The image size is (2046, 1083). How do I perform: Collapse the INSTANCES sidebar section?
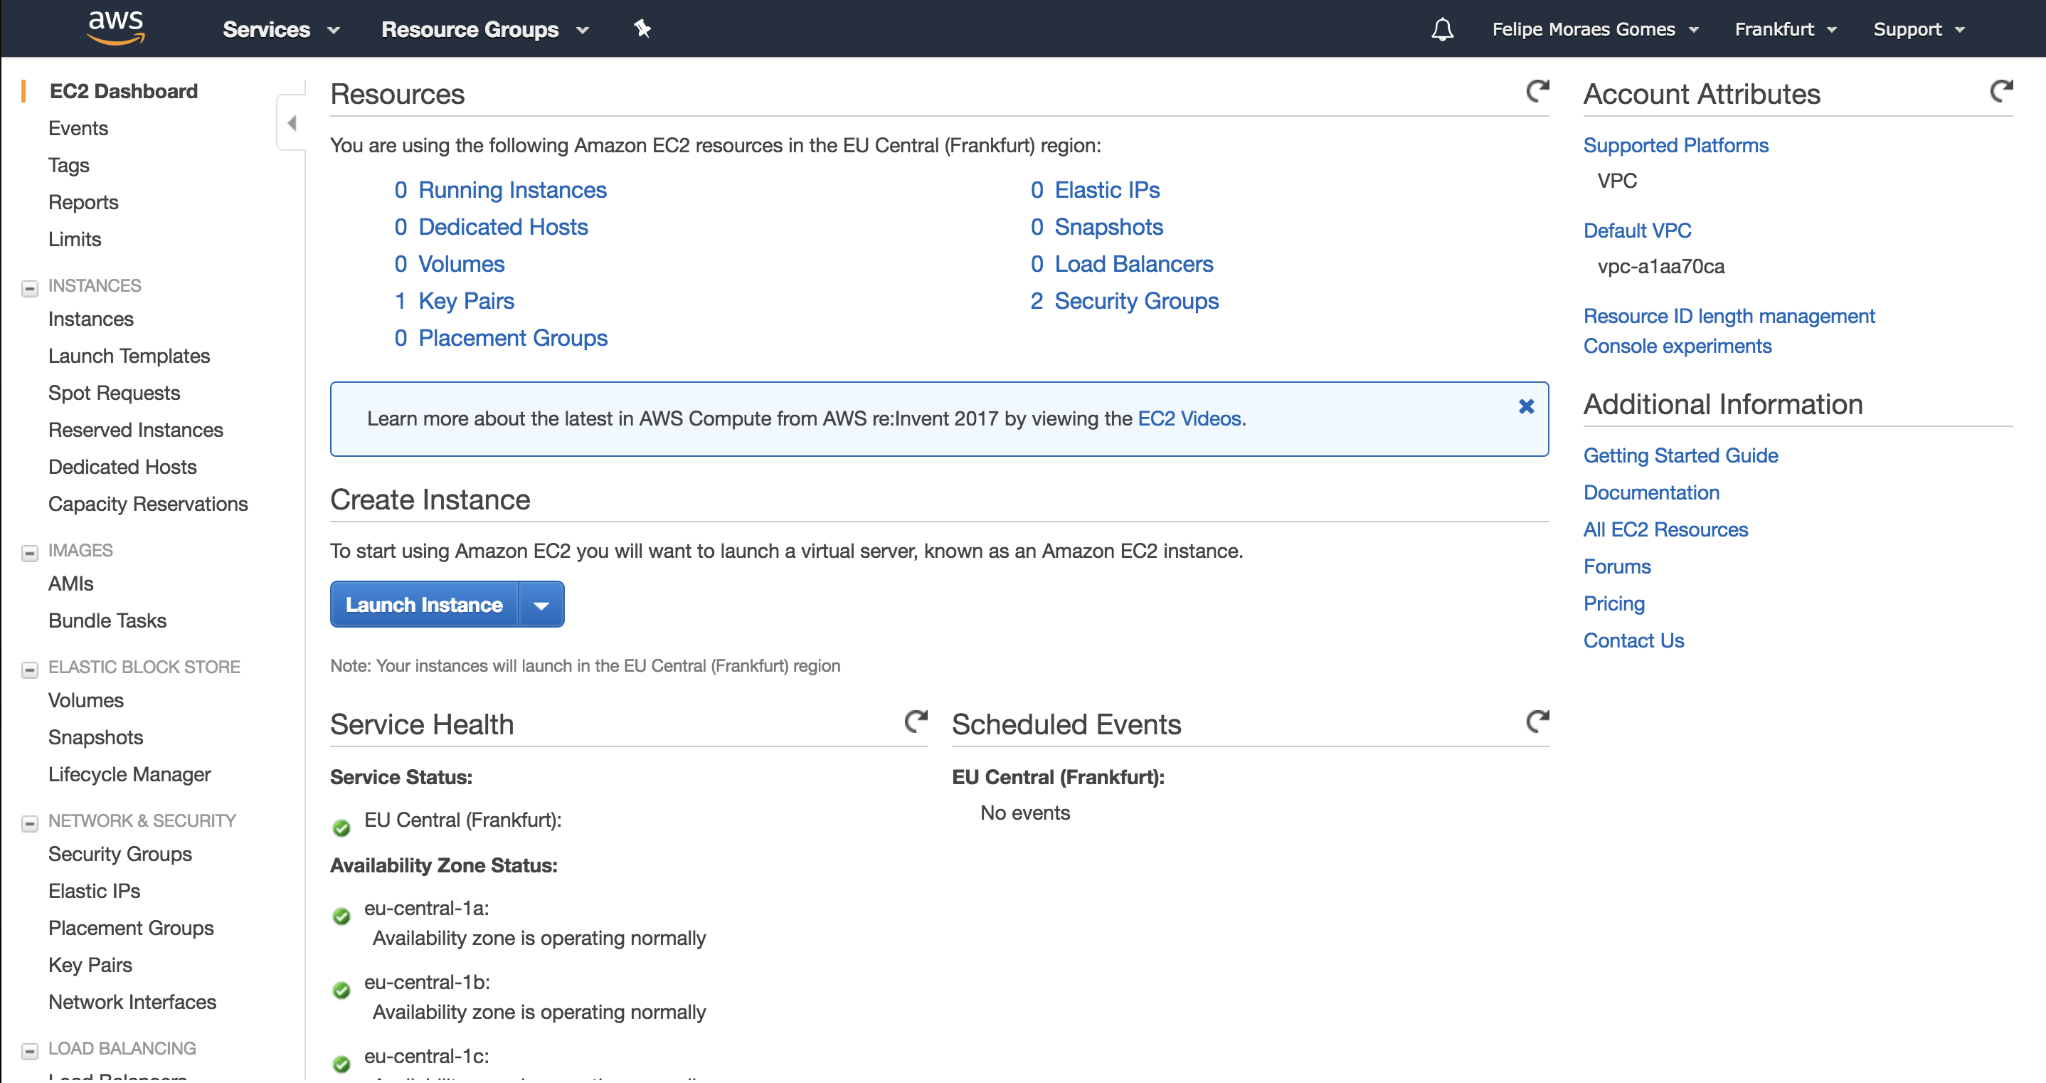pos(29,287)
